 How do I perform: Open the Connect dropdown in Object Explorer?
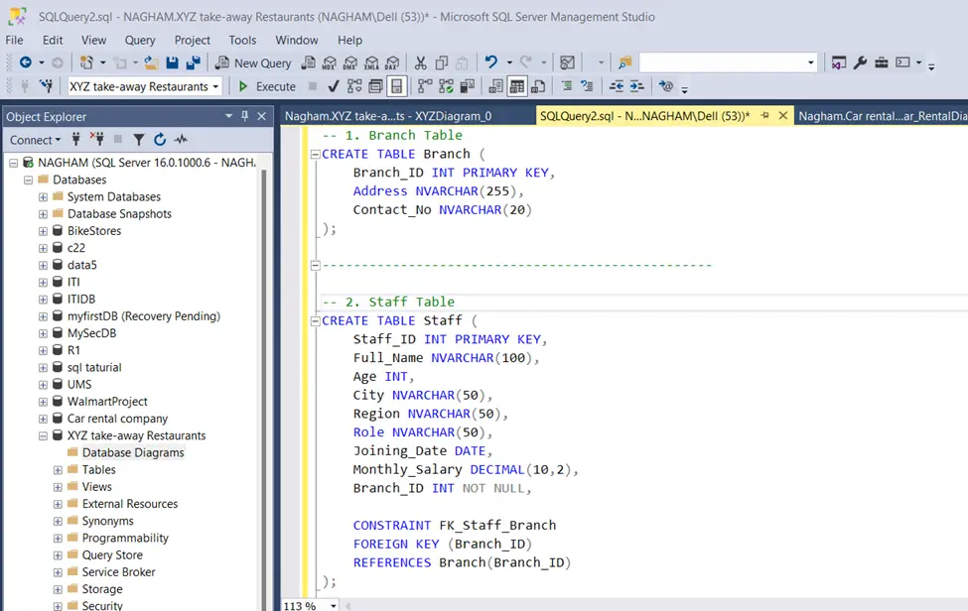[35, 140]
